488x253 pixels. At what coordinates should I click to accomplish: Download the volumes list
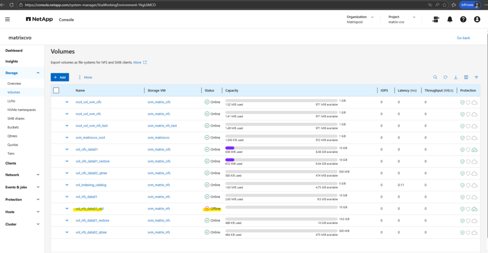(x=456, y=77)
